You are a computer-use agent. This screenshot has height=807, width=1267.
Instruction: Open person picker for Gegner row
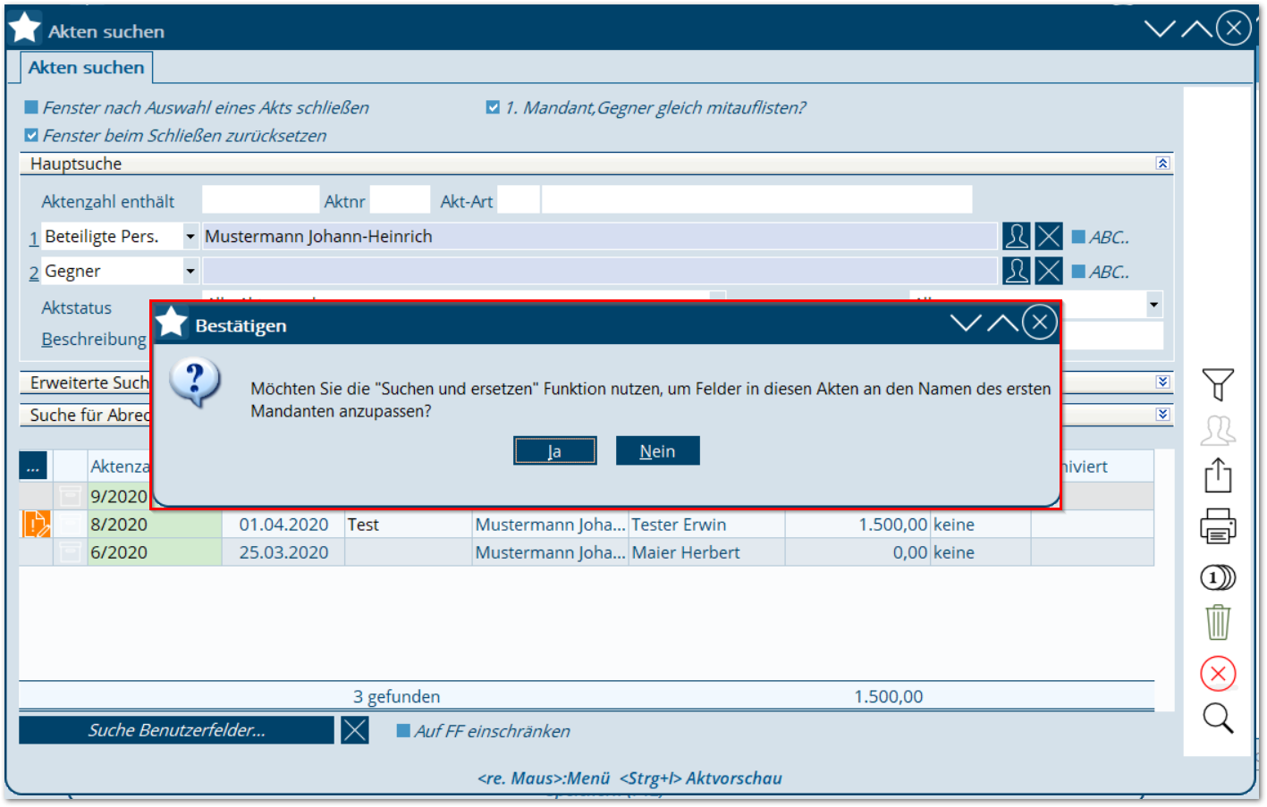pyautogui.click(x=1017, y=271)
